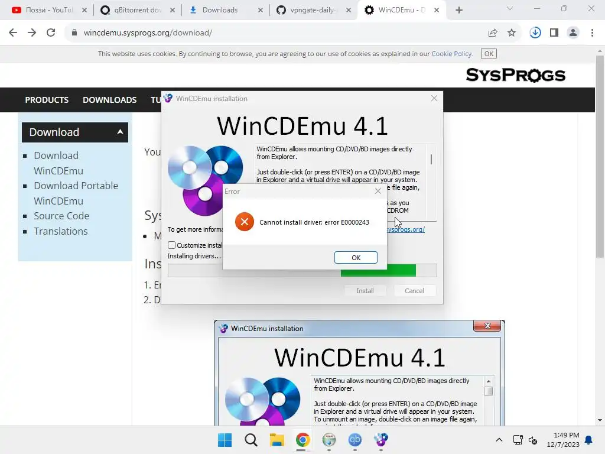Open the Download WinCDEmu link

pos(58,163)
